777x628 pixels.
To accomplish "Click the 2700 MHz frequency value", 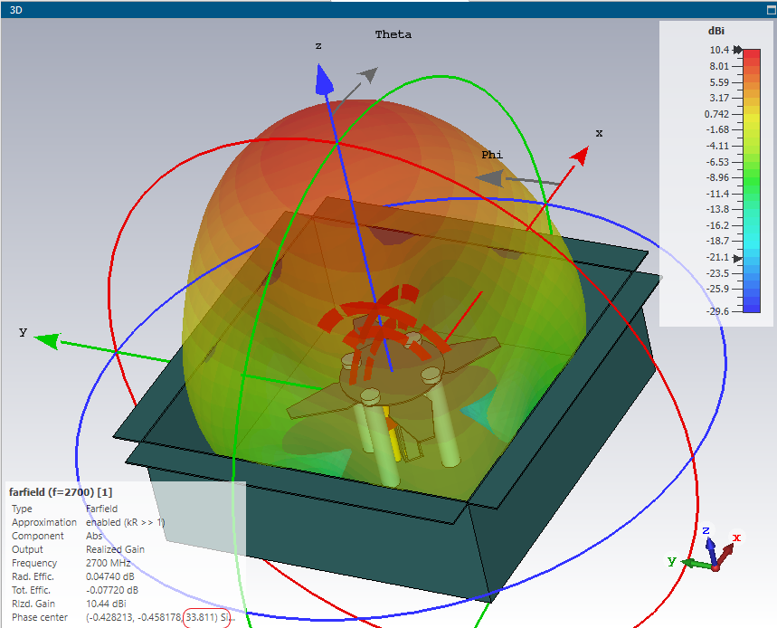I will coord(108,563).
